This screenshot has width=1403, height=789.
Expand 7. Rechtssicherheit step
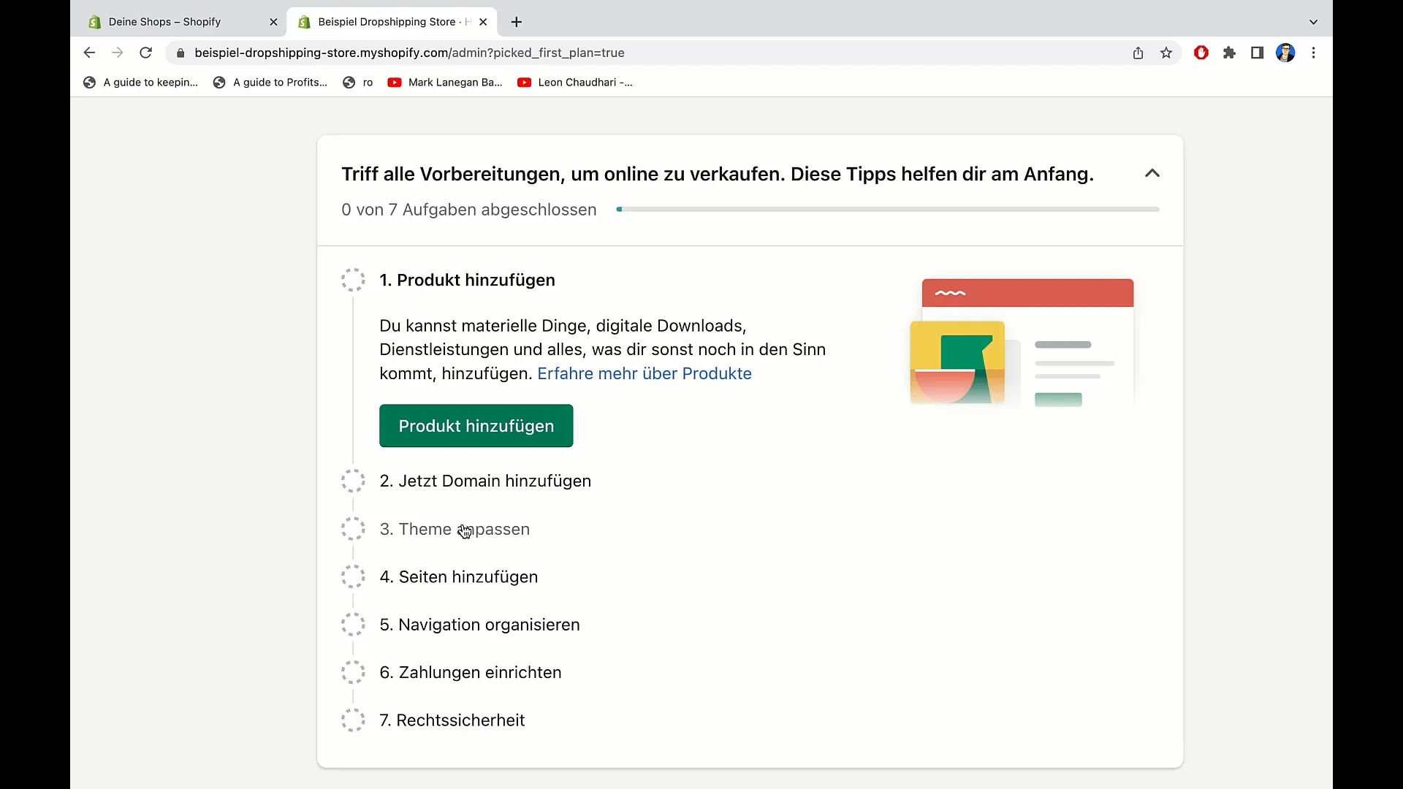tap(452, 720)
